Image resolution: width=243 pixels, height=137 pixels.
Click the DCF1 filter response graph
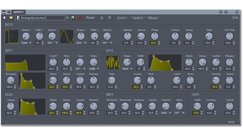[x=25, y=63]
